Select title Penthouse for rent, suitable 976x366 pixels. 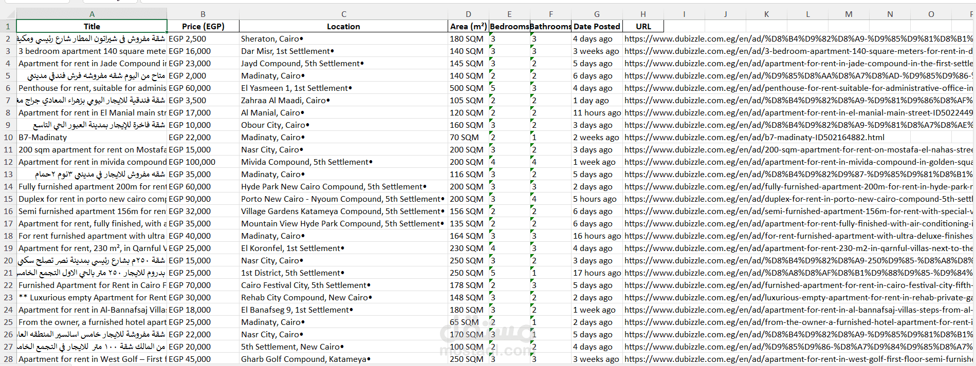(91, 88)
